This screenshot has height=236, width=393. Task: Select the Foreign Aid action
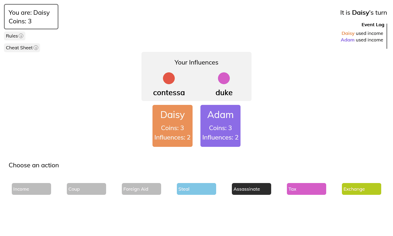141,189
